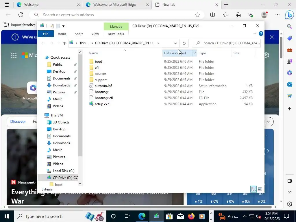The width and height of the screenshot is (296, 222).
Task: Sort by the Size column header
Action: tap(243, 53)
